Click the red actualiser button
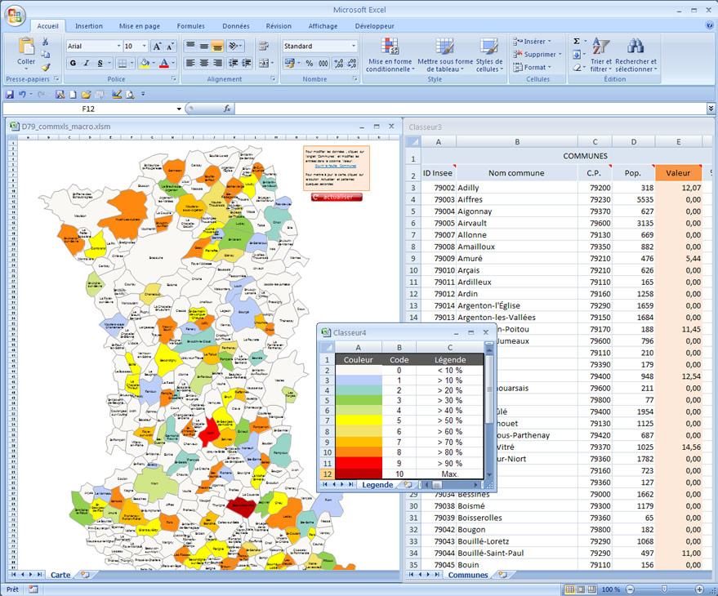Screen dimensions: 718x596 pyautogui.click(x=337, y=197)
